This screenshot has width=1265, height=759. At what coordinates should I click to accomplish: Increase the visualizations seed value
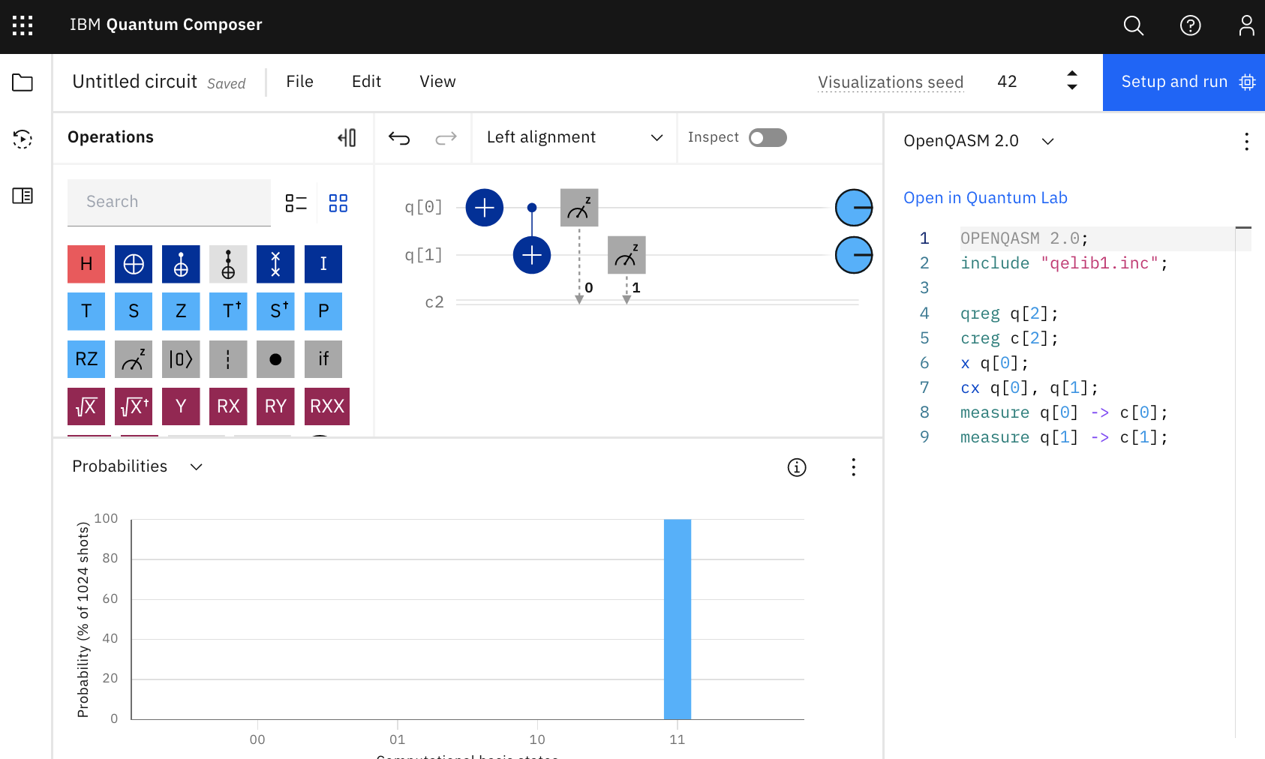[1072, 73]
